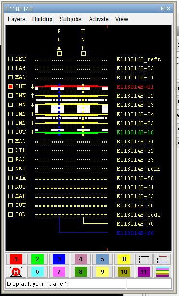
Task: Select olive plane 10 swatch
Action: click(124, 271)
